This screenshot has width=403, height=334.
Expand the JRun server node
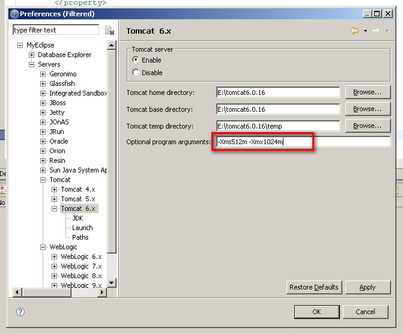tap(43, 132)
